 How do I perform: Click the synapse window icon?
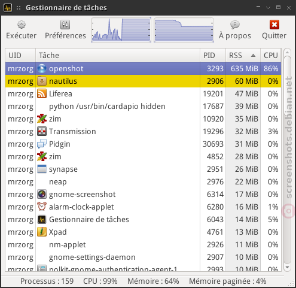pos(42,169)
